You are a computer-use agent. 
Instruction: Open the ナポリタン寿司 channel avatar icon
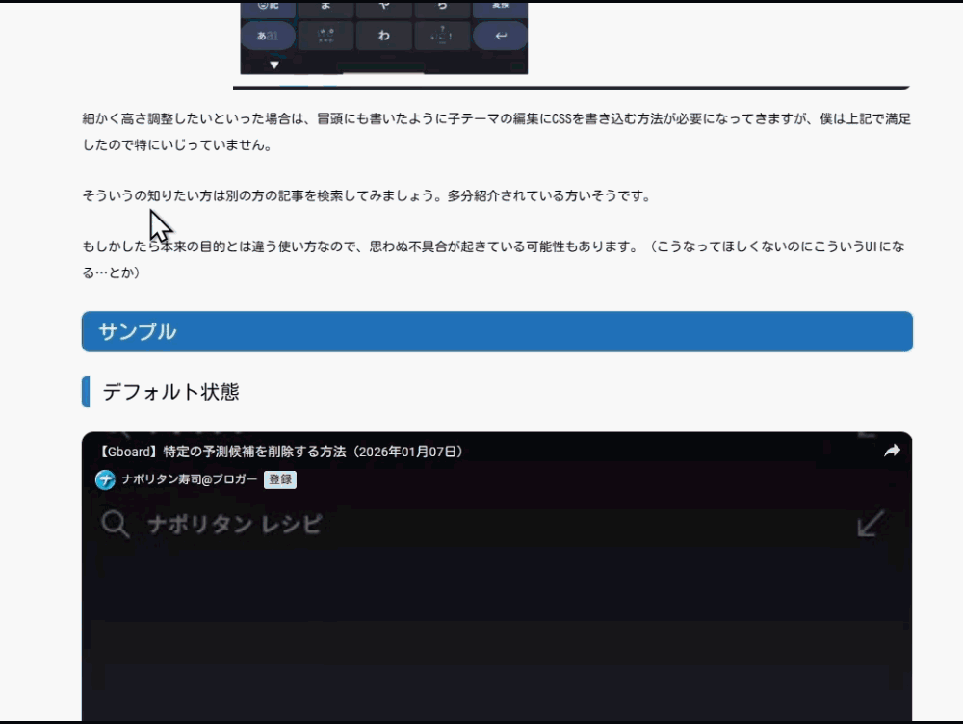pos(105,478)
